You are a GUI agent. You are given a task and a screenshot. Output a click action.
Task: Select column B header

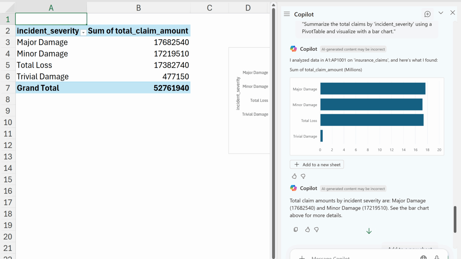[138, 8]
